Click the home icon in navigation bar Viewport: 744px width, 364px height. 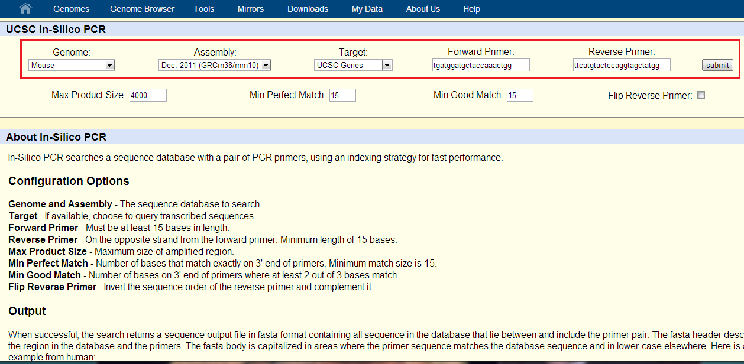[25, 9]
